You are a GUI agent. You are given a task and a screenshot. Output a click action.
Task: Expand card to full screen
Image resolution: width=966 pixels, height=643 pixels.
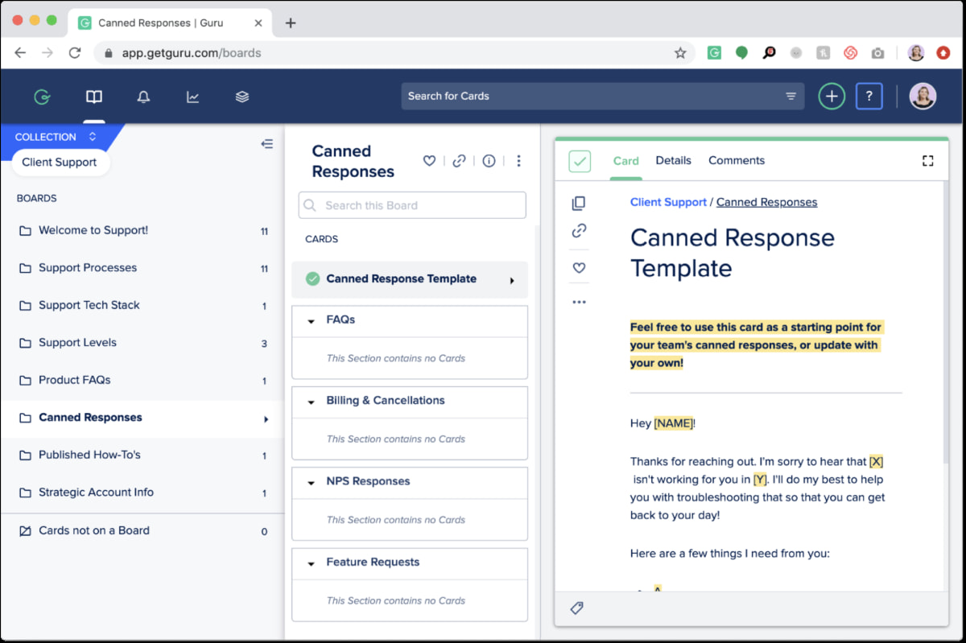pyautogui.click(x=927, y=161)
